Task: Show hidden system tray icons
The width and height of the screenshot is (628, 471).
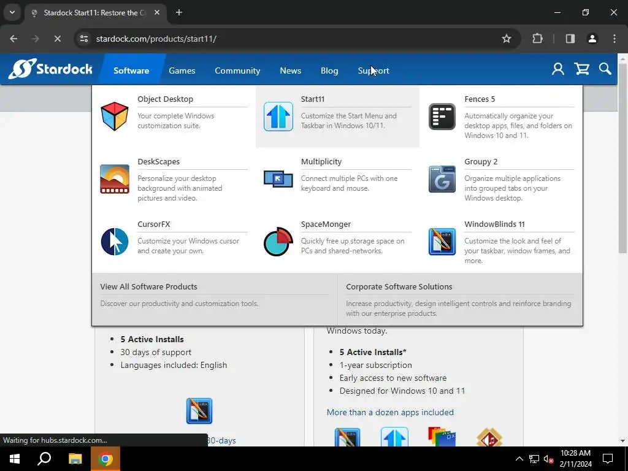Action: 519,459
